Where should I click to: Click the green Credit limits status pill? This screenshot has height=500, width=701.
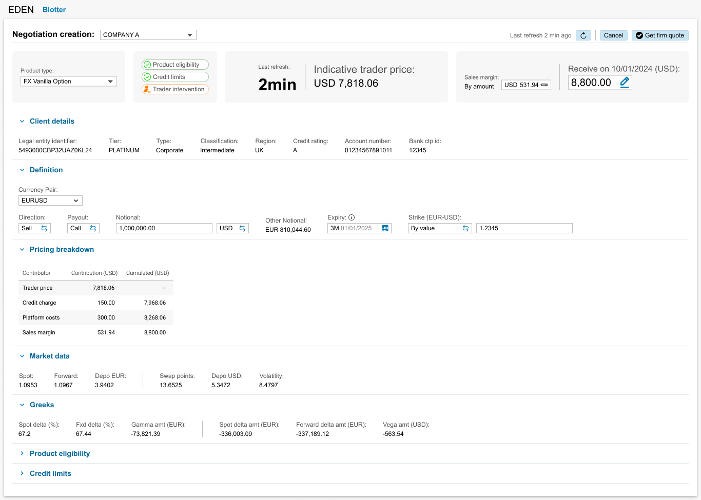[x=175, y=77]
